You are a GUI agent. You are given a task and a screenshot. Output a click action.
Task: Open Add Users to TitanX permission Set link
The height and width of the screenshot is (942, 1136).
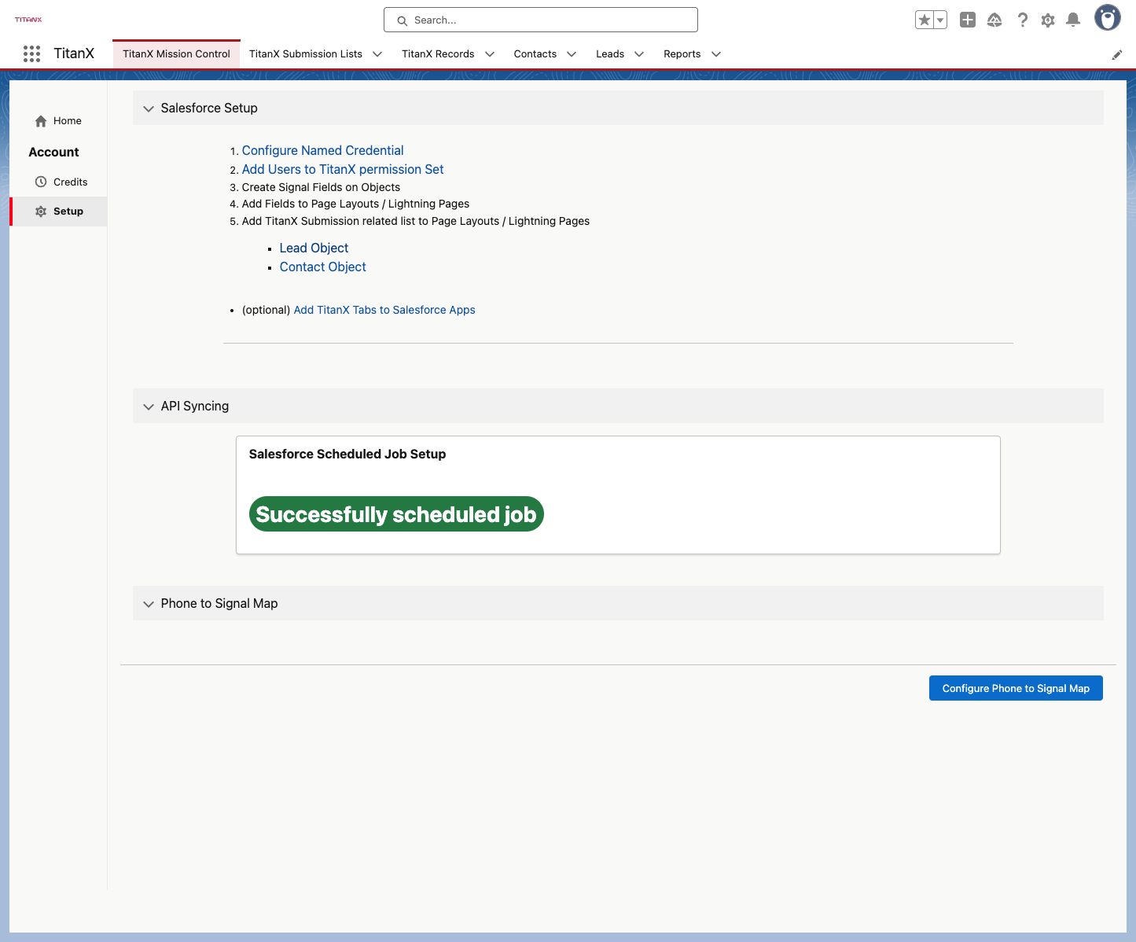pos(343,169)
